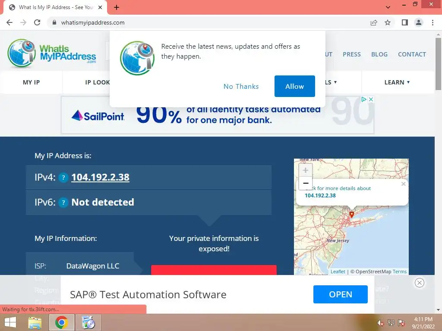Open the tab search chevron in the title bar
This screenshot has height=331, width=442.
pyautogui.click(x=388, y=7)
